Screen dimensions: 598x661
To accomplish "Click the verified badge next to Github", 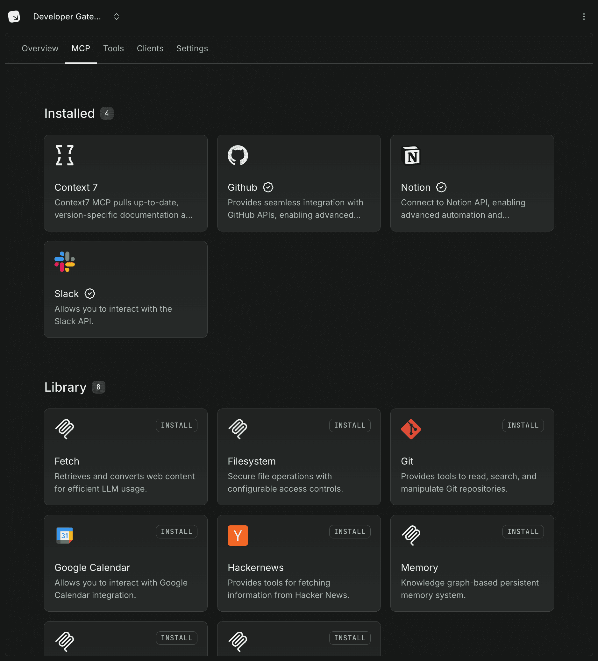I will pyautogui.click(x=268, y=187).
